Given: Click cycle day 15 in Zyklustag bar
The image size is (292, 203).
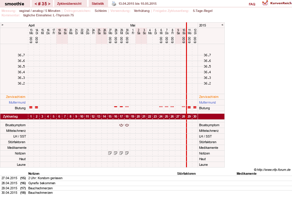Looking at the screenshot, I should 110,116.
